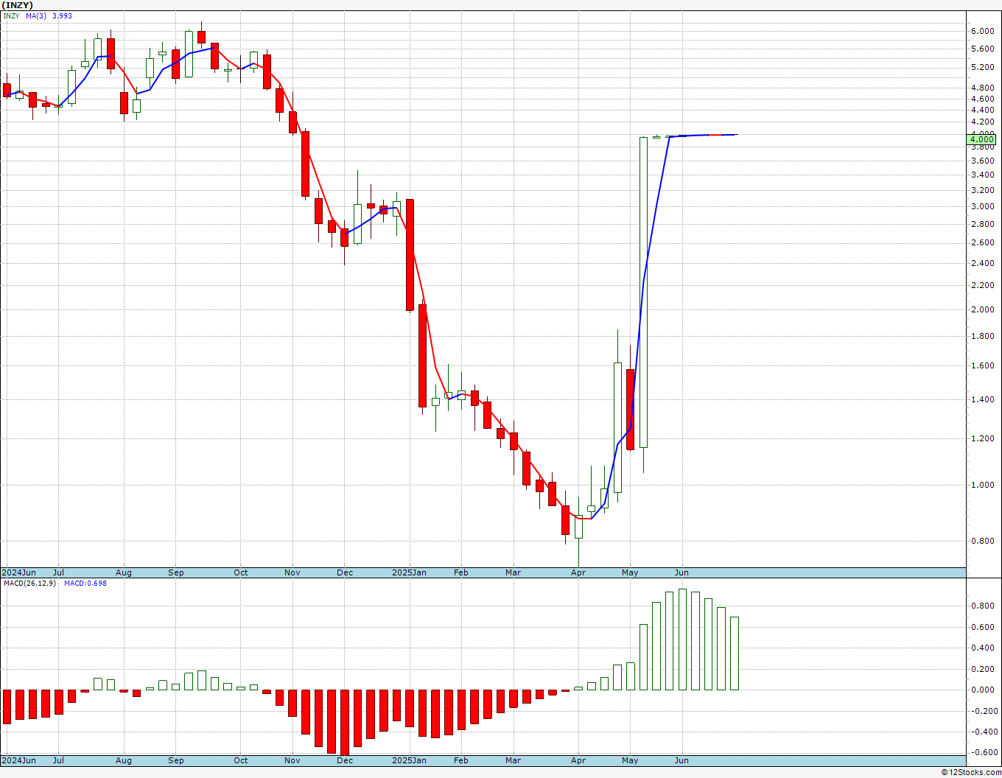Click Sep on the price chart time axis
The height and width of the screenshot is (778, 1002).
click(176, 572)
